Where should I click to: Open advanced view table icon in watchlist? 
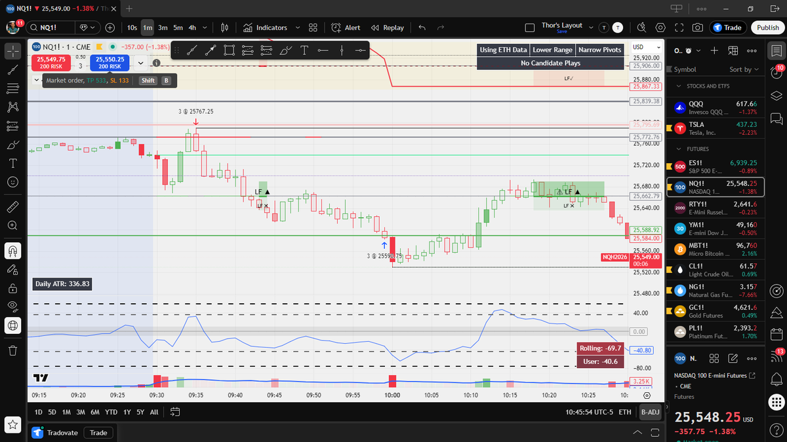(733, 50)
